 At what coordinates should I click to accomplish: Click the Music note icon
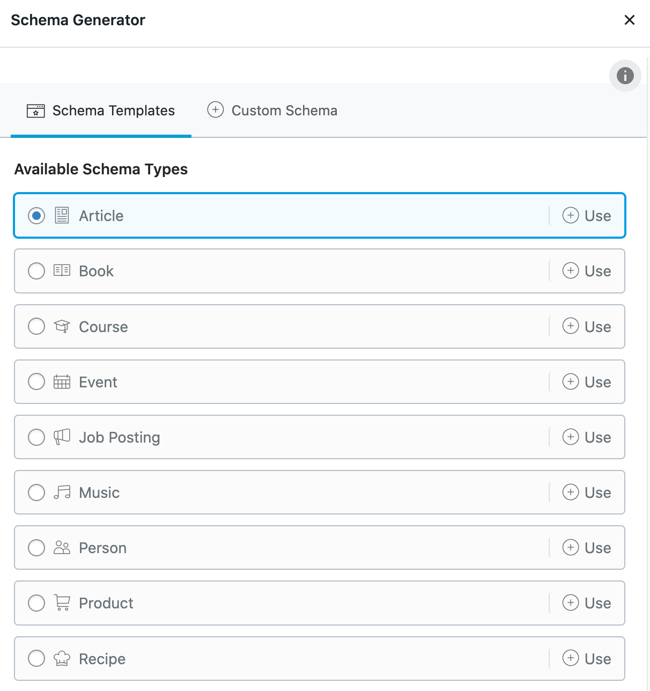tap(62, 492)
